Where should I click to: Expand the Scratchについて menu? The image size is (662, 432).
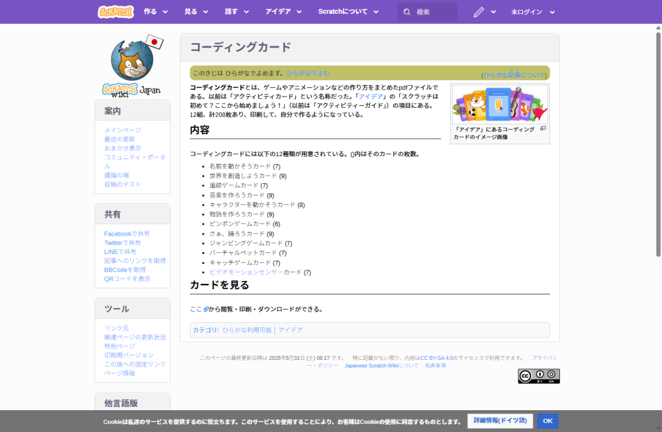coord(348,12)
